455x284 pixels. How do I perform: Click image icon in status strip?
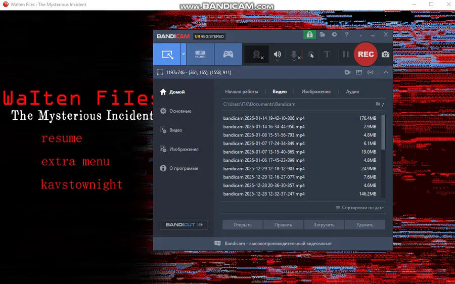click(359, 72)
